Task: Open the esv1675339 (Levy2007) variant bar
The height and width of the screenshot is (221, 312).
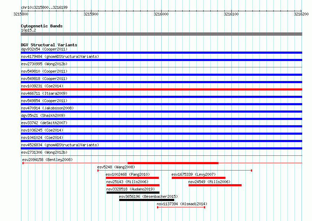Action: pyautogui.click(x=198, y=178)
